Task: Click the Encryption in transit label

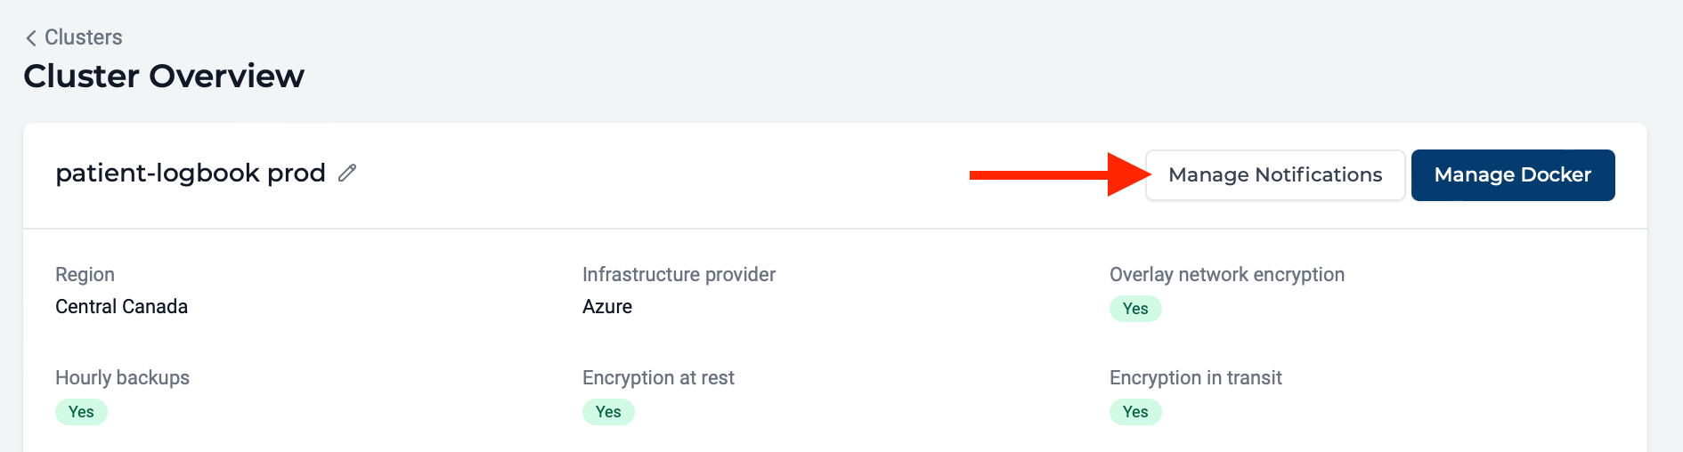Action: [x=1195, y=378]
